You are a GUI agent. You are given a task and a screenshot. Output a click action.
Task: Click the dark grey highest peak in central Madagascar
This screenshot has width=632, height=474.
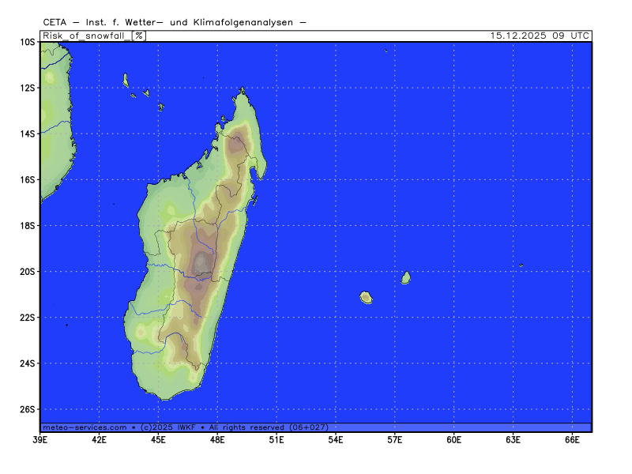tap(202, 261)
